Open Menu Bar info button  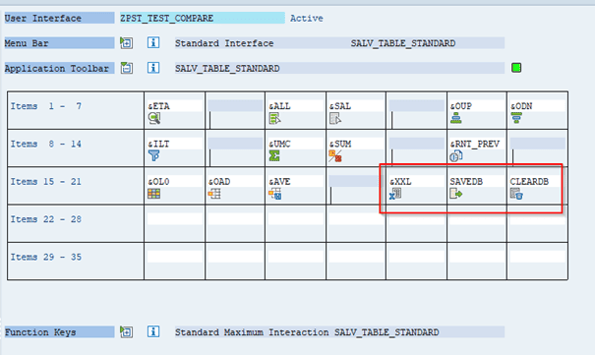pos(153,42)
